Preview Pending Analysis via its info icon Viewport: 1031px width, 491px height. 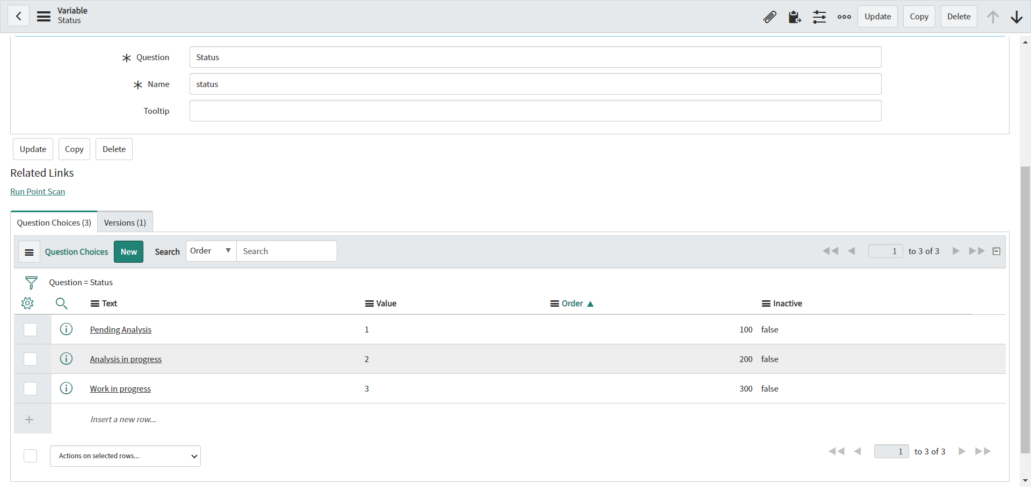[x=66, y=329]
